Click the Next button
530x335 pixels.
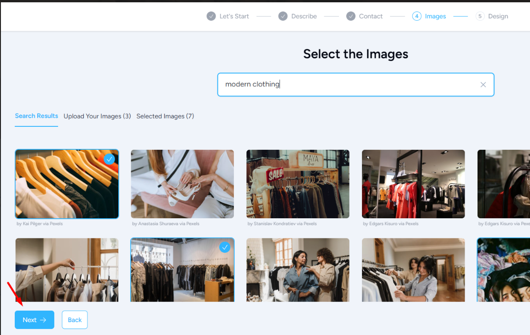(x=35, y=320)
